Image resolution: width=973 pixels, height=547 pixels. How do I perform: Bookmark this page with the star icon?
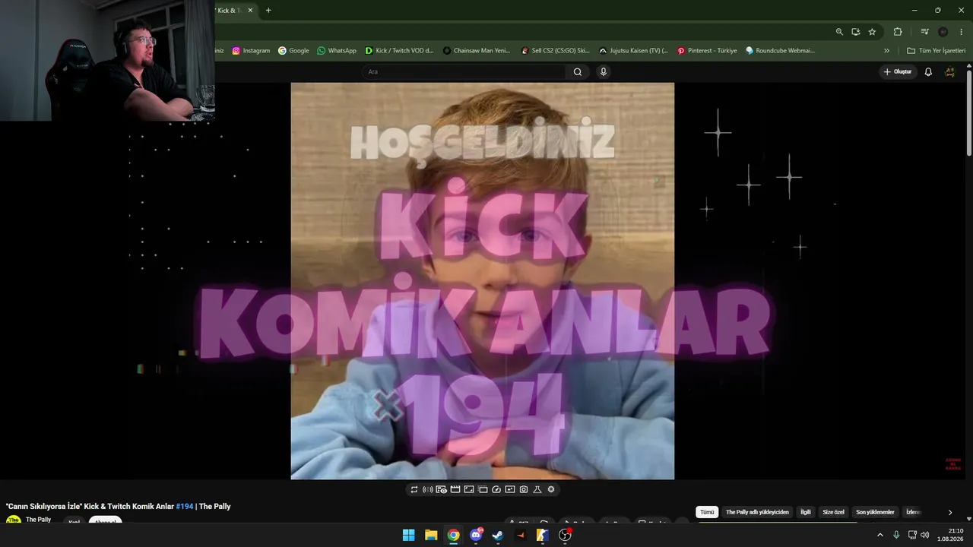[x=872, y=32]
